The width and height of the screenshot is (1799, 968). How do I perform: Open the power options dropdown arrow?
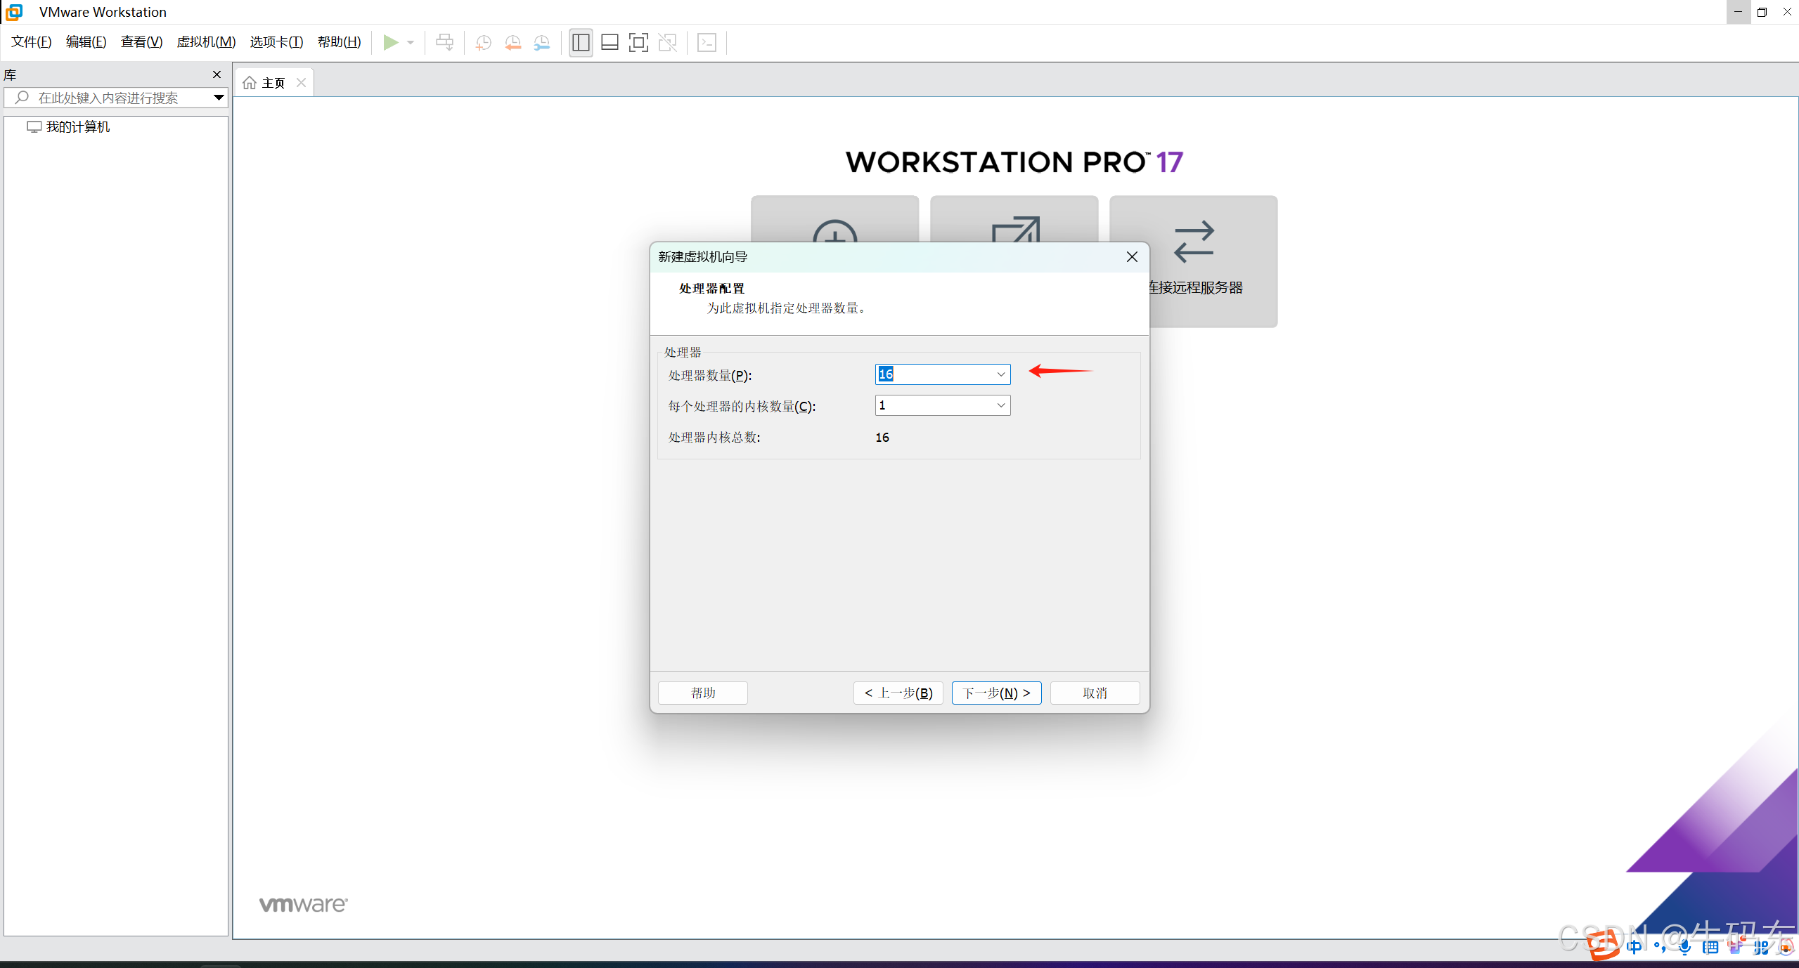tap(411, 42)
